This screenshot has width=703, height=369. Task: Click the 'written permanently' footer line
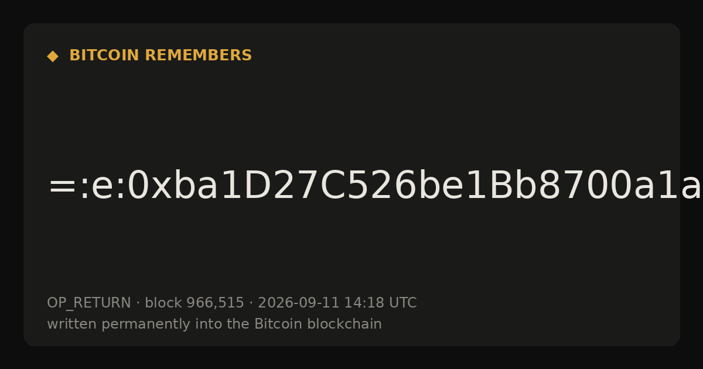tap(214, 324)
